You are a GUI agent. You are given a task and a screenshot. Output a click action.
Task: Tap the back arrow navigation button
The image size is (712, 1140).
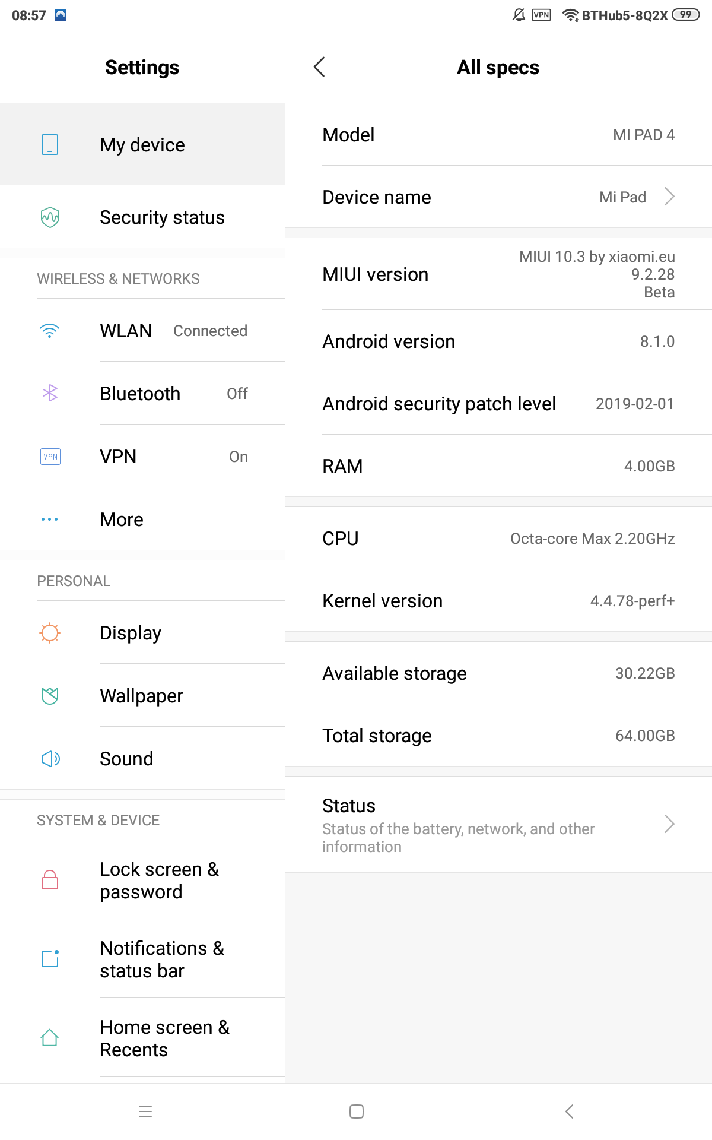pyautogui.click(x=570, y=1111)
